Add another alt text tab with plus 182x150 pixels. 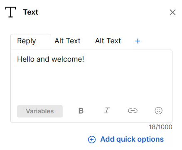(138, 41)
